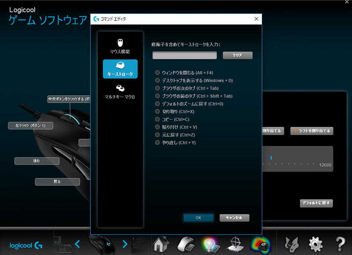Click シフトを割り当てる assign shift button
Viewport: 352px width, 255px height.
tap(312, 131)
